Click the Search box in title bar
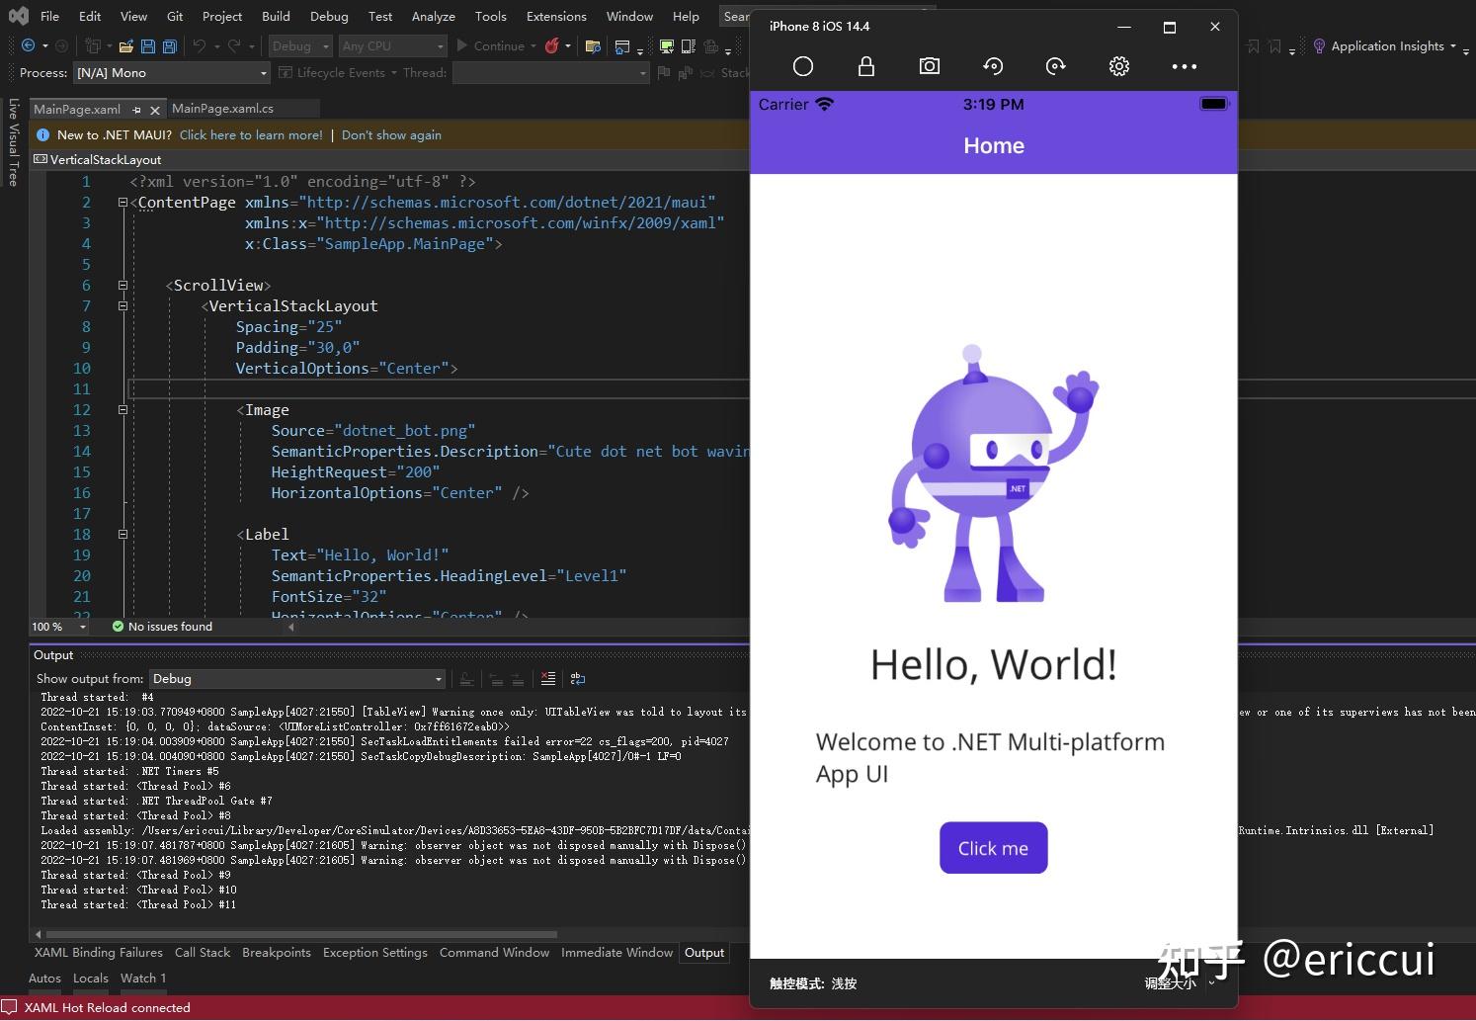 (735, 16)
